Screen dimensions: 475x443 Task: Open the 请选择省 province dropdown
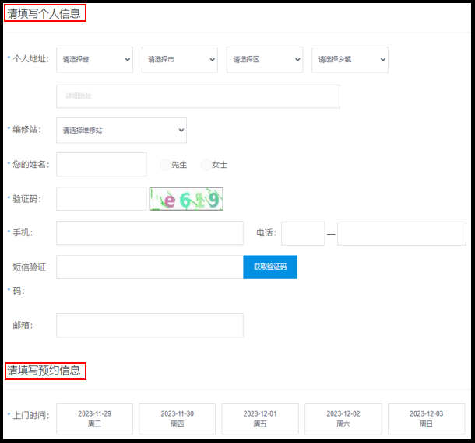click(x=94, y=60)
